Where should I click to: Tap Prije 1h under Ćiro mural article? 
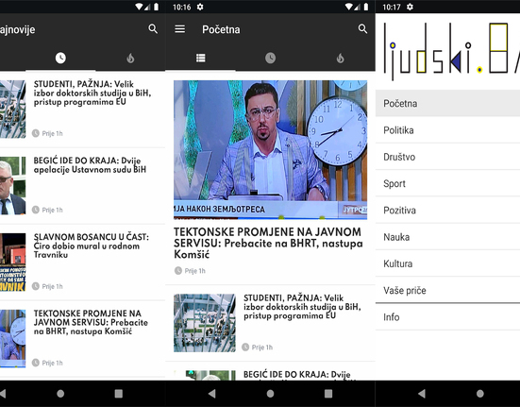tap(47, 286)
